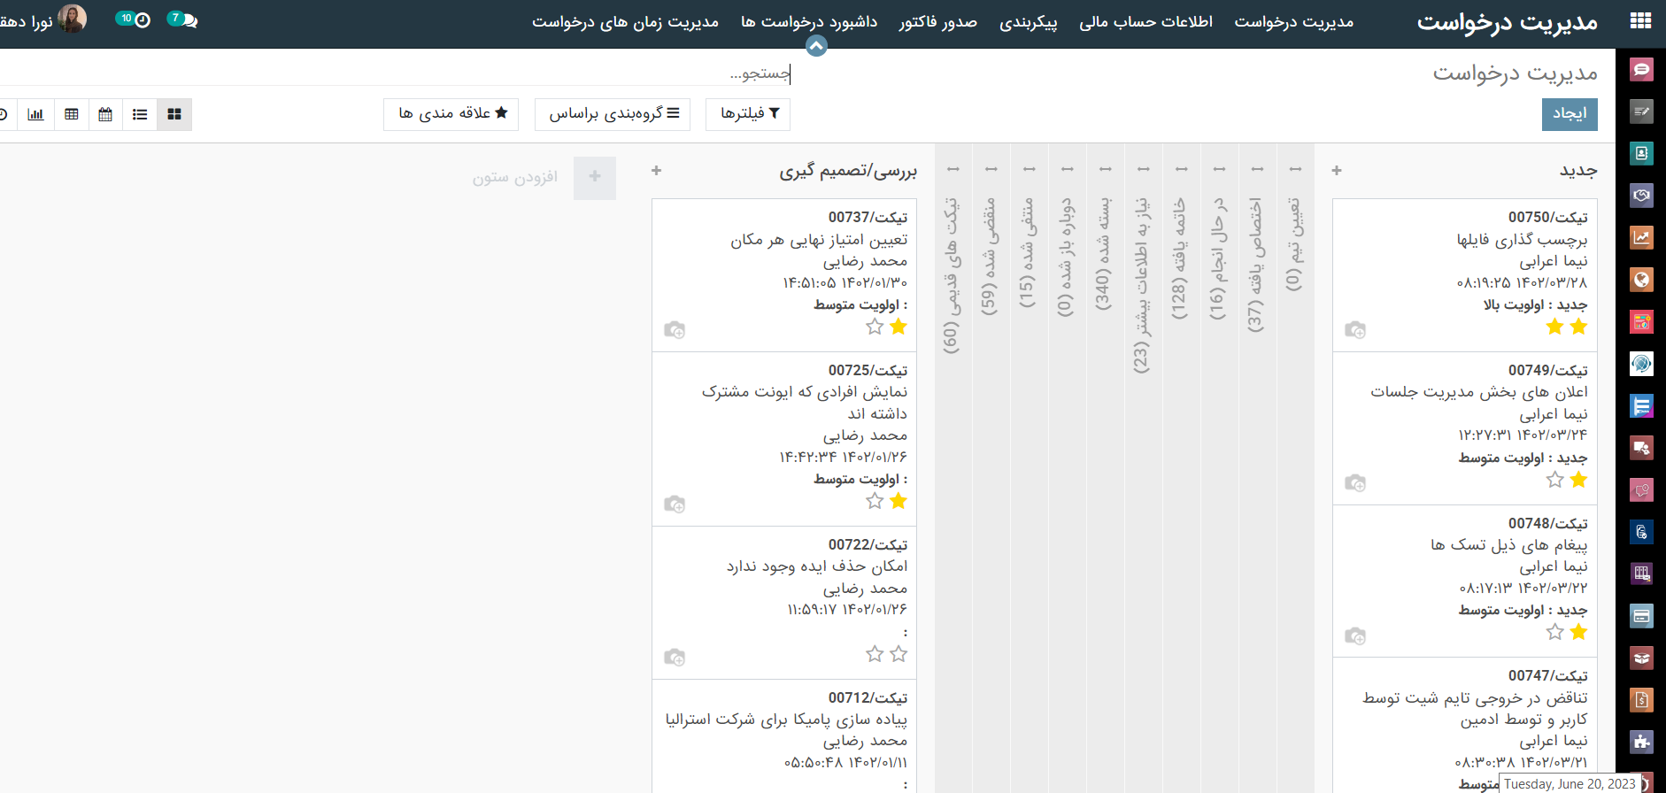Switch to list view
1666x793 pixels.
pyautogui.click(x=140, y=114)
